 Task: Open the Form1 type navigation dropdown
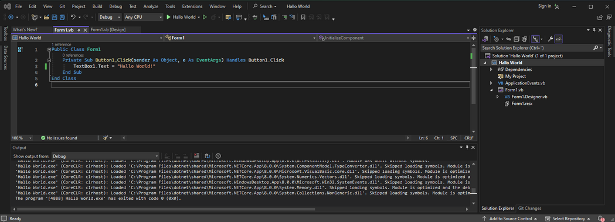(240, 38)
